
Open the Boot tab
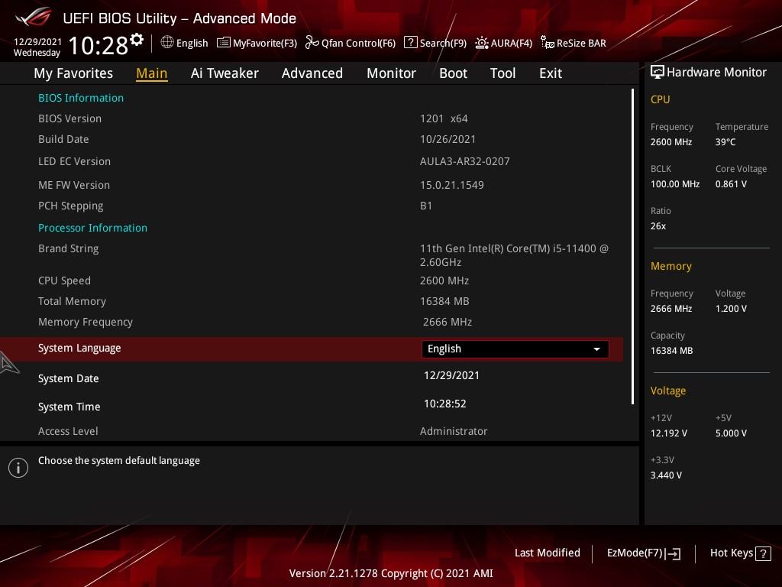point(453,73)
